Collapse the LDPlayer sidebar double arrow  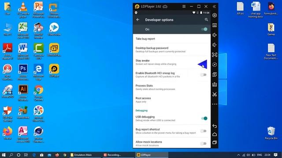point(214,7)
